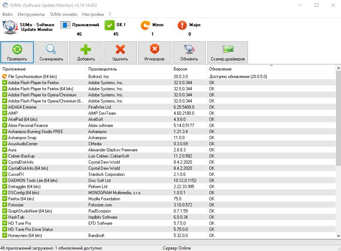
Task: Click the Сканировать magnifier button
Action: 51,53
